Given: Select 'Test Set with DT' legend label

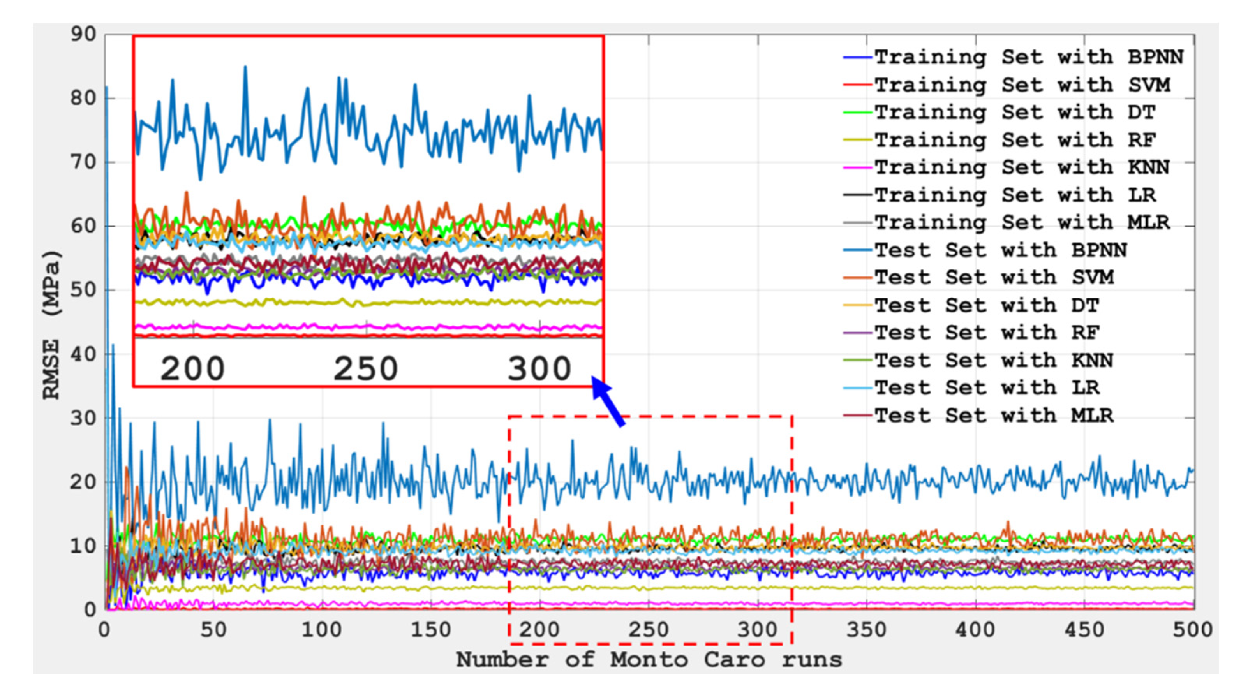Looking at the screenshot, I should coord(987,305).
